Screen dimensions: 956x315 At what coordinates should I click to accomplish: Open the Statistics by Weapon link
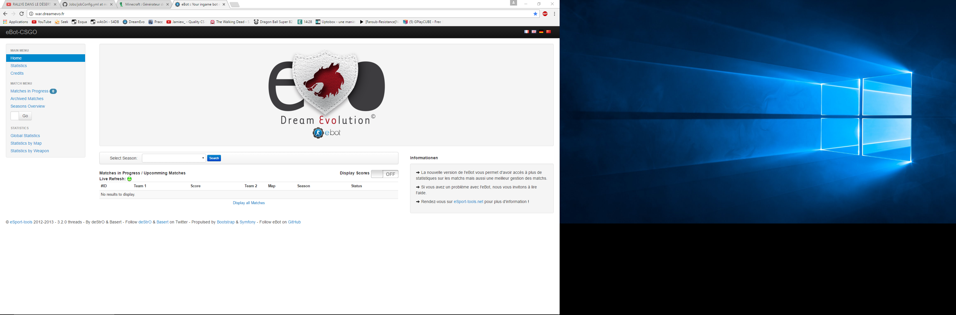click(x=30, y=151)
